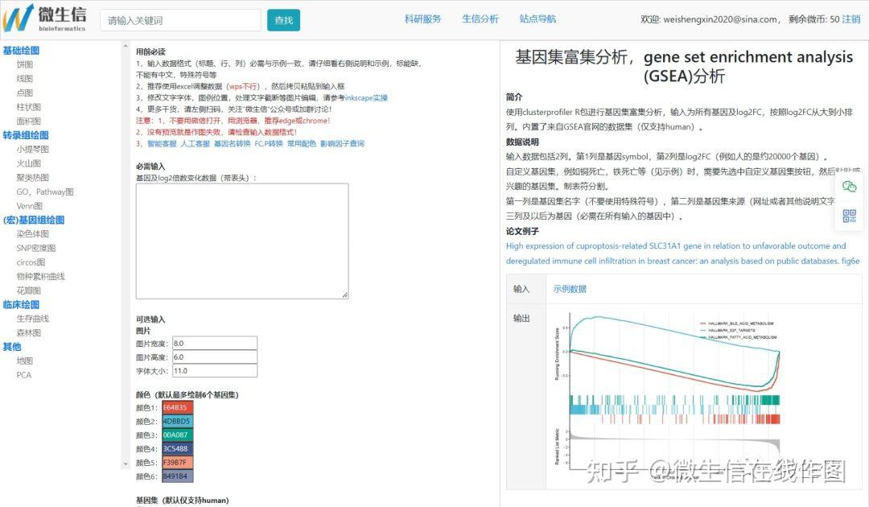Click the green WeChat share icon

coord(850,187)
